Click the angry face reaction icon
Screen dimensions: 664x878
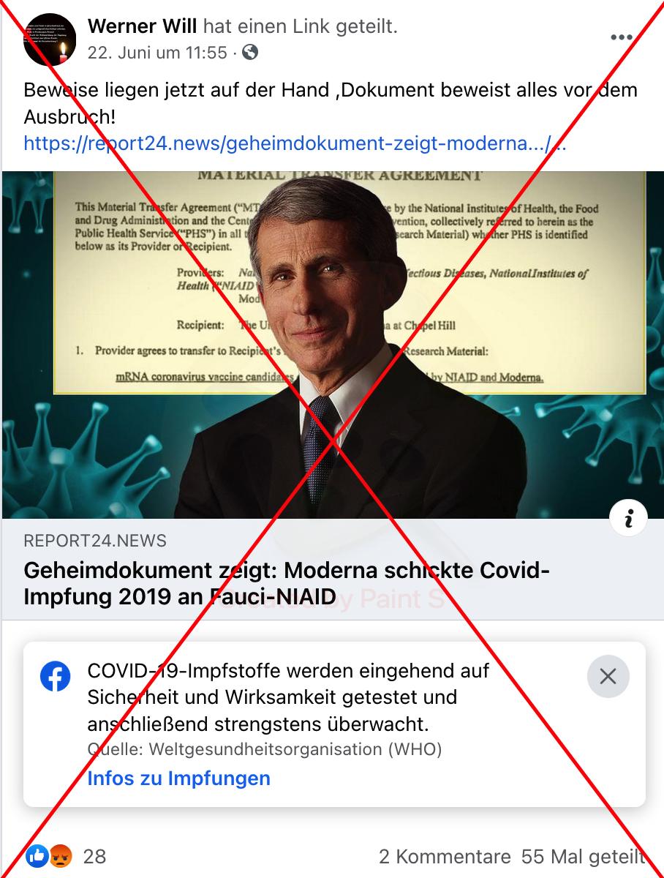coord(61,856)
